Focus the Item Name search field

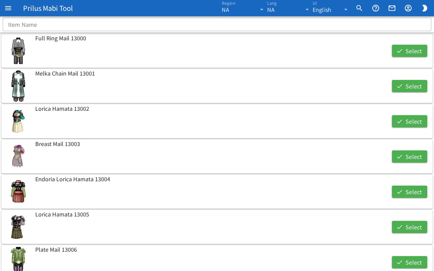coord(217,24)
